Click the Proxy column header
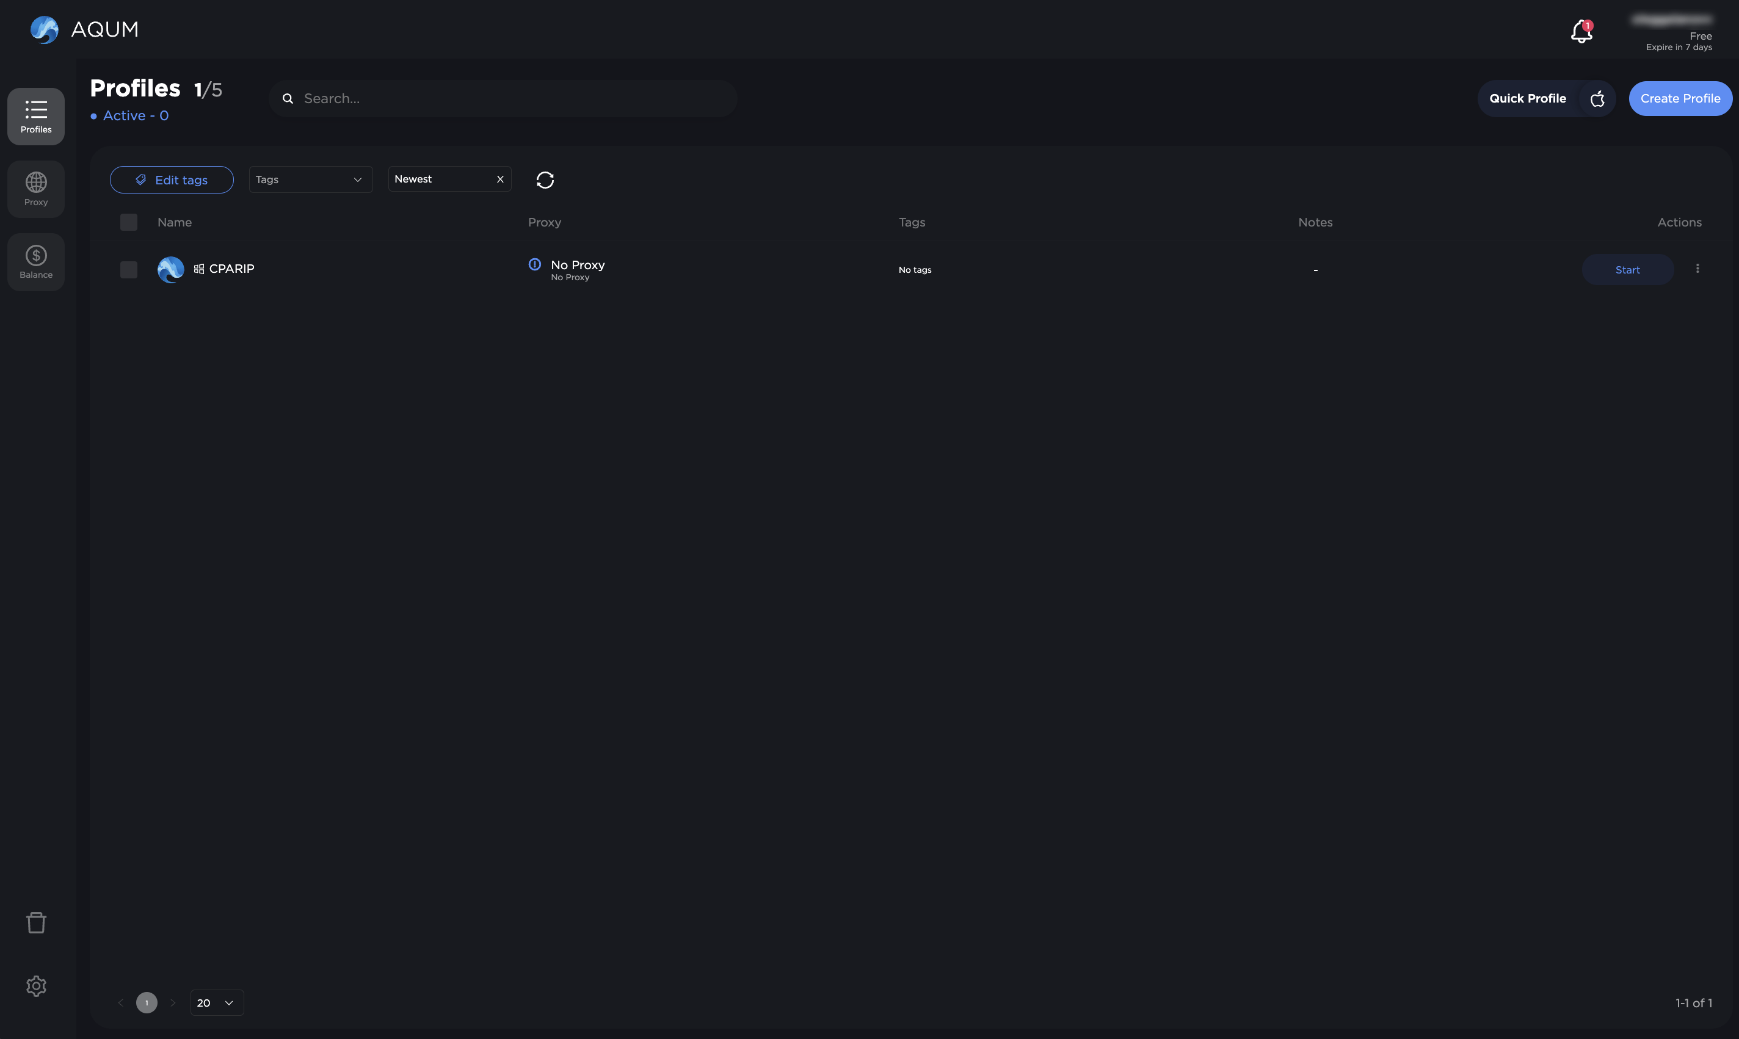This screenshot has height=1039, width=1739. [545, 223]
